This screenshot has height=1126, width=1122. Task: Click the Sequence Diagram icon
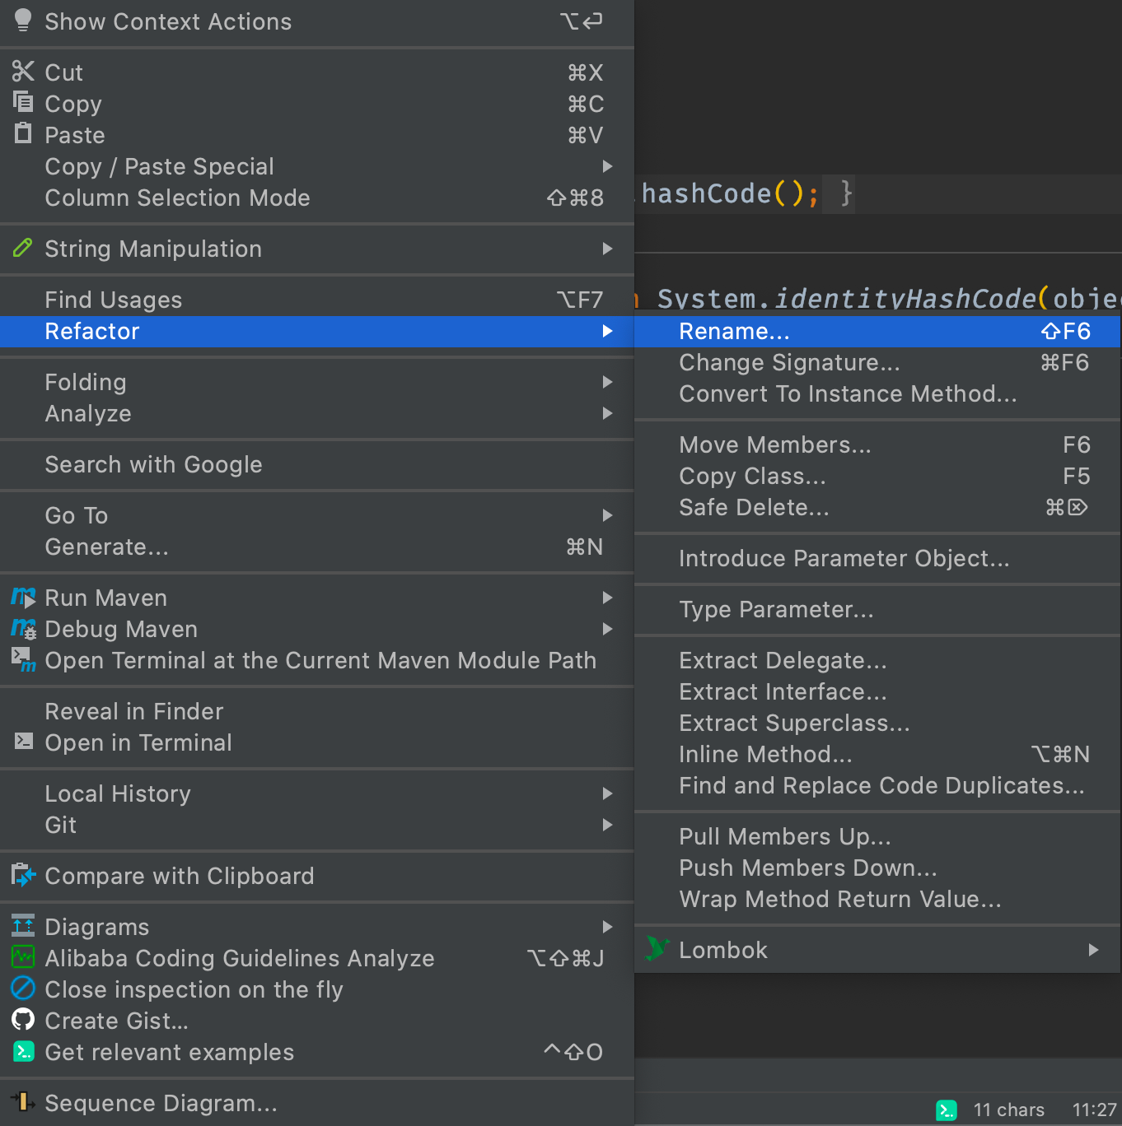23,1102
